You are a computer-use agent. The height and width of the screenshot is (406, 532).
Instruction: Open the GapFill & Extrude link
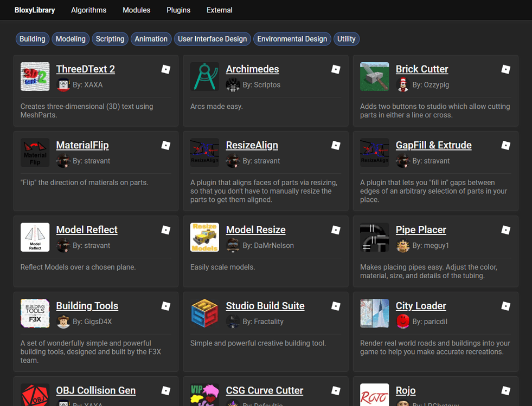tap(433, 145)
